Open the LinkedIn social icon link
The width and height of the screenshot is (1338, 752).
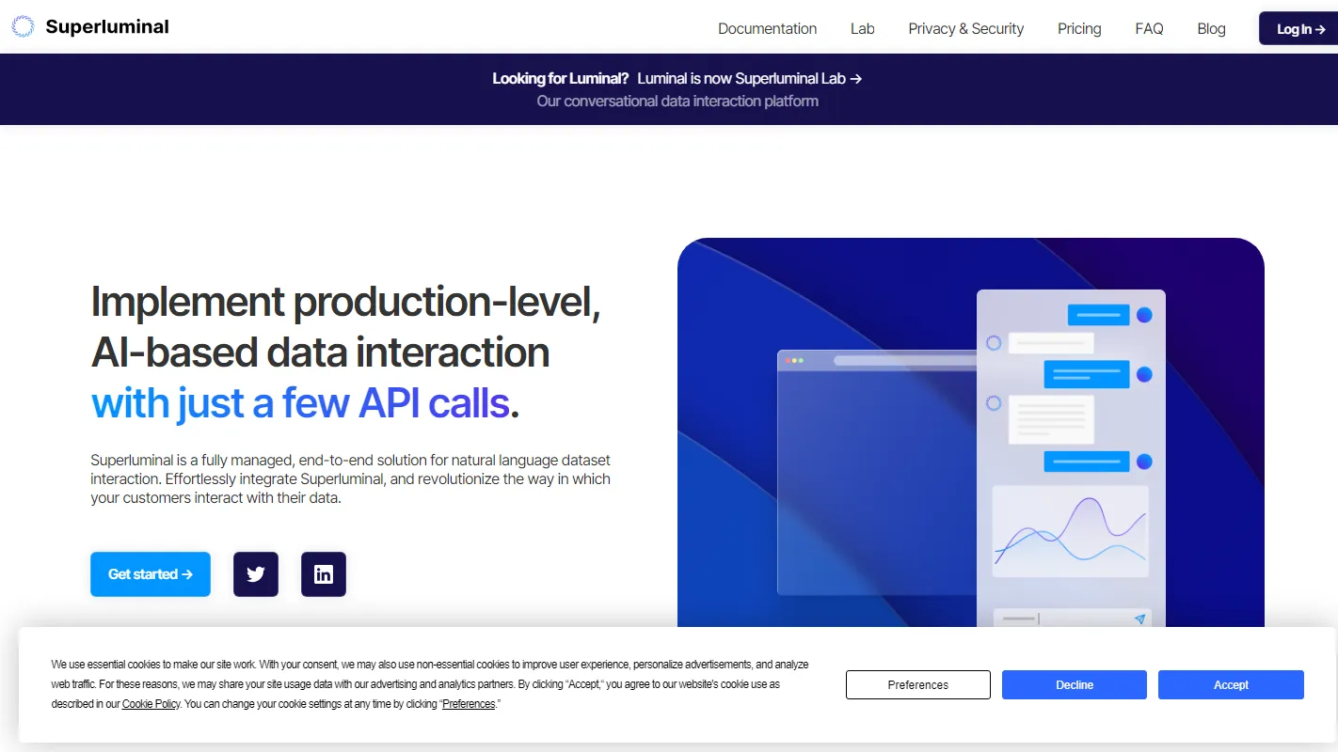[324, 574]
